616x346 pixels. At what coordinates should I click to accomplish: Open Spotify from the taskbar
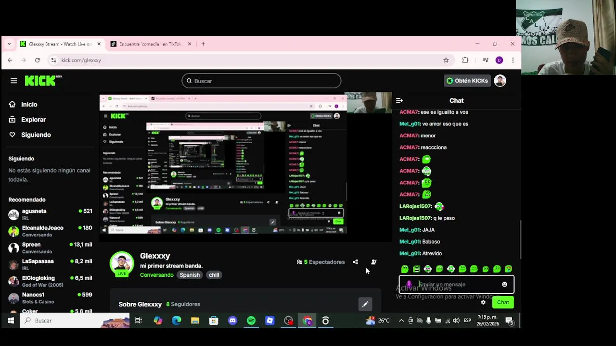tap(251, 321)
